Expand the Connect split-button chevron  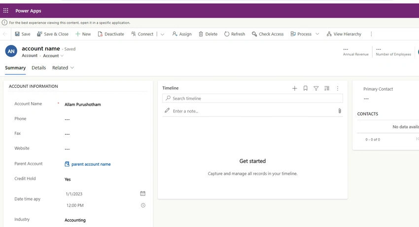162,34
